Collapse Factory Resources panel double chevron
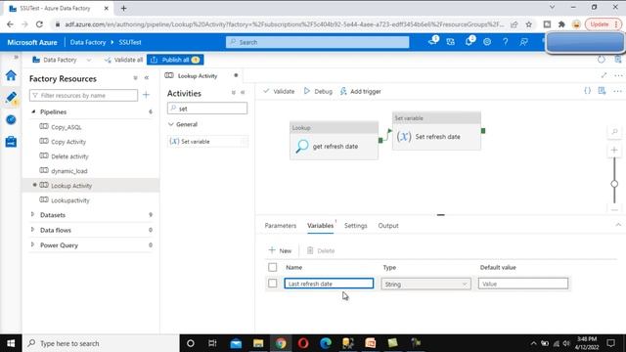This screenshot has width=626, height=352. [147, 78]
